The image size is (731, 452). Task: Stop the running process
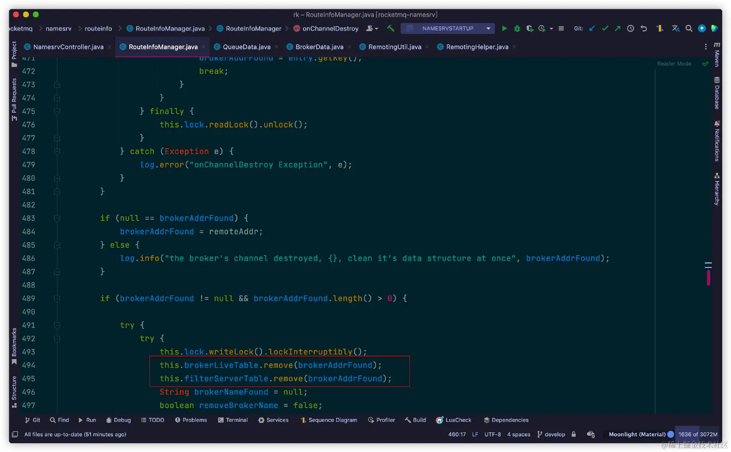(561, 28)
